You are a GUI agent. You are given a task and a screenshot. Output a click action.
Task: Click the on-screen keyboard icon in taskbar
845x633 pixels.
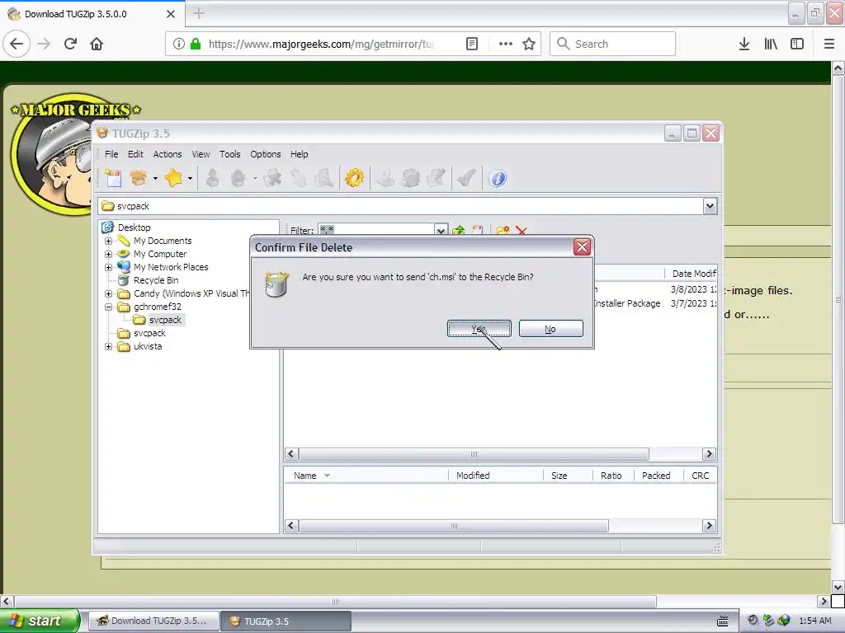click(723, 621)
